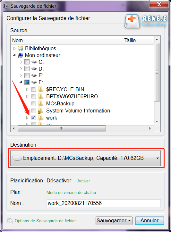Click the Activer scheduling link
This screenshot has width=171, height=232.
tap(83, 181)
